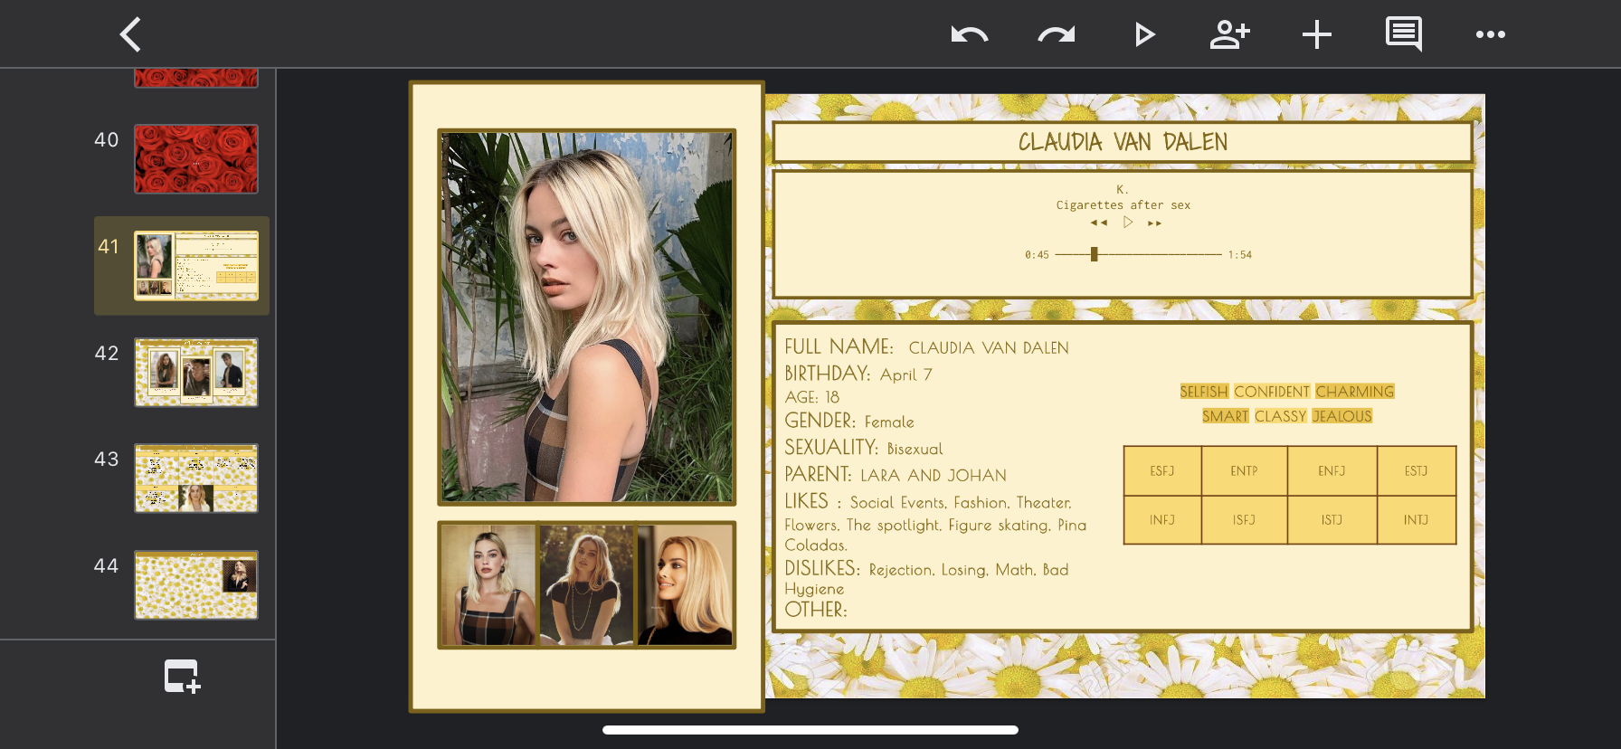The image size is (1621, 749).
Task: Select the CHARMING trait label
Action: [x=1355, y=392]
